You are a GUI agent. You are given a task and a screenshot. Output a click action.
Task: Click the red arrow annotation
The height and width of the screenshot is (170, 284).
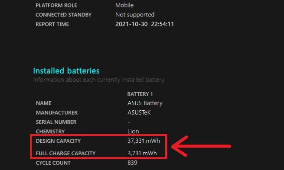pyautogui.click(x=201, y=146)
